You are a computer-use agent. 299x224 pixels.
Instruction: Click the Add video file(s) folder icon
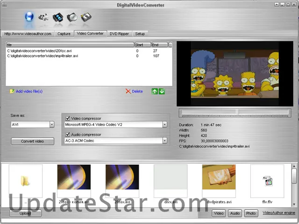[x=12, y=91]
